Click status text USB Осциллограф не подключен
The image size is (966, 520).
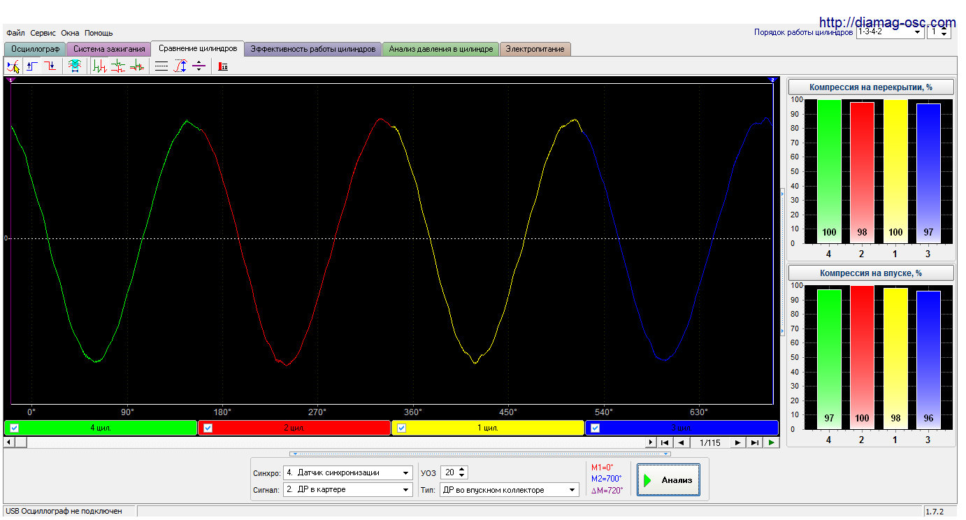click(x=64, y=512)
